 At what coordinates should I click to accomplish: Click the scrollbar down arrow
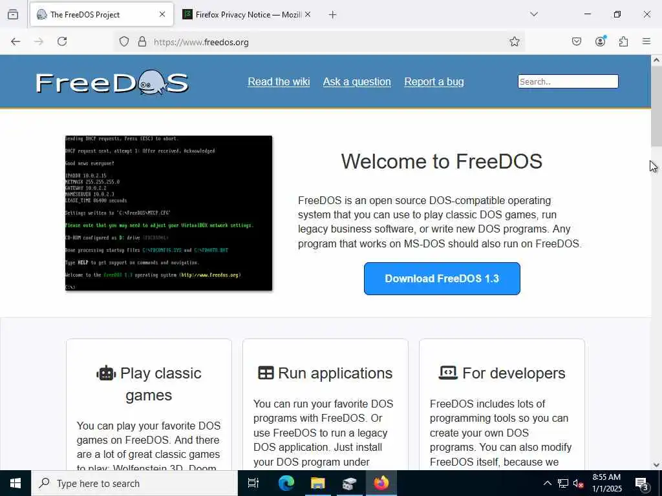point(656,465)
